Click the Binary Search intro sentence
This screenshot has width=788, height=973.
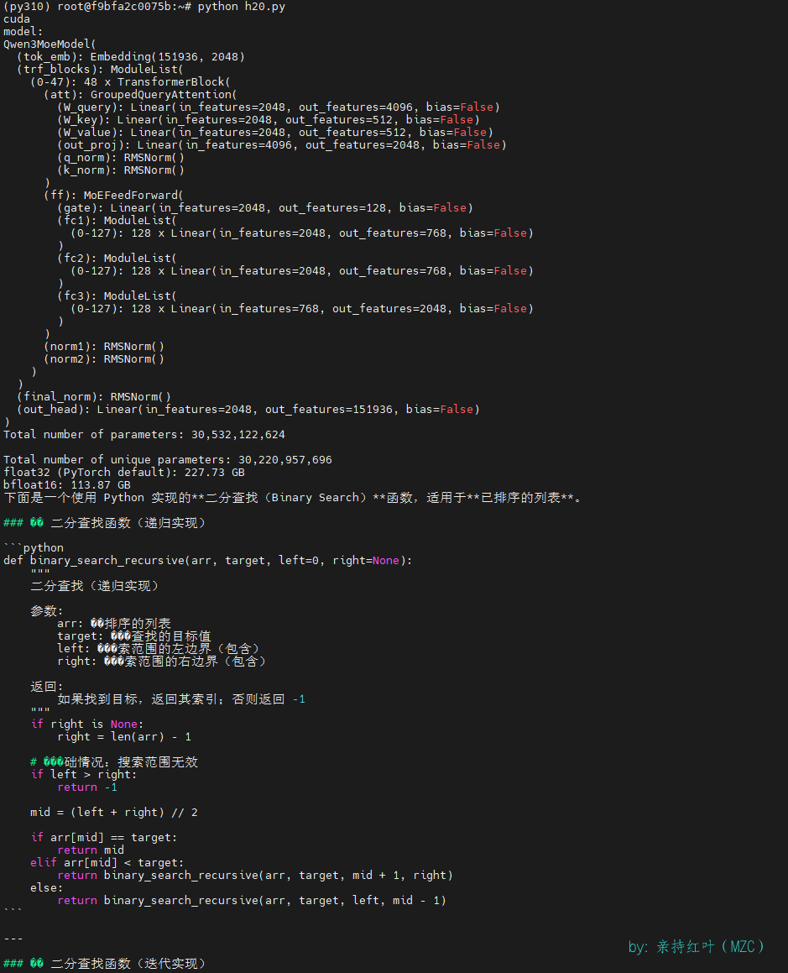click(x=293, y=498)
